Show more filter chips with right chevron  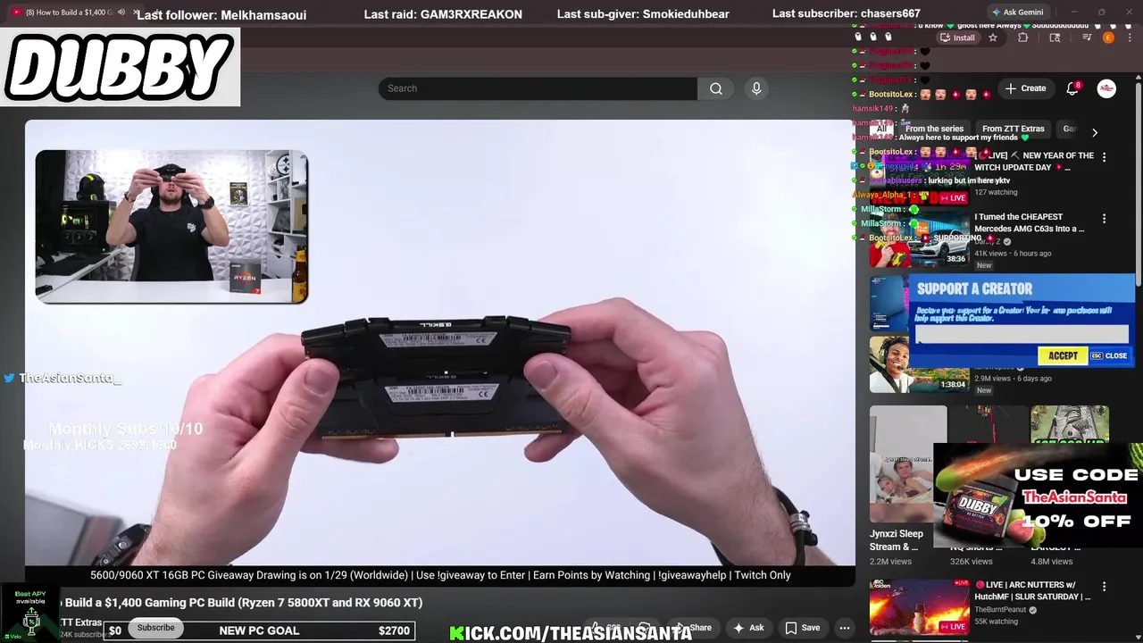[1095, 132]
